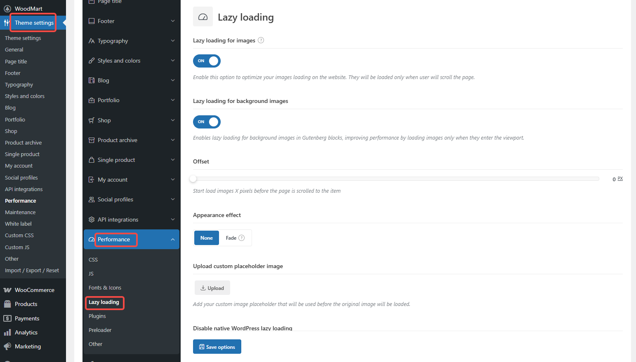Click the help icon beside Lazy loading for images
The image size is (636, 362).
[x=261, y=40]
